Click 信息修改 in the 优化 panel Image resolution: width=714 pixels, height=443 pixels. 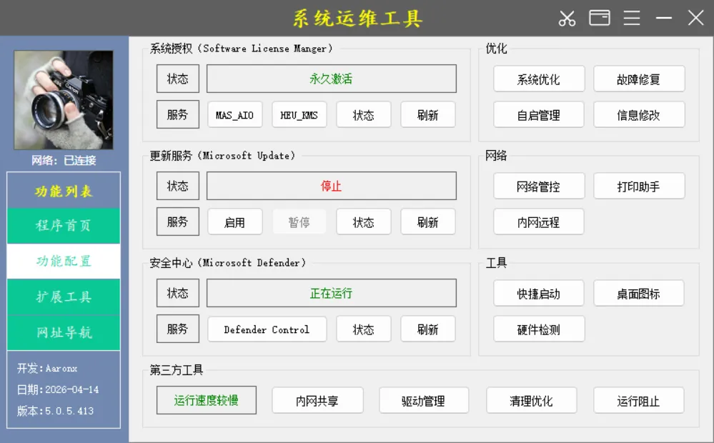(639, 114)
